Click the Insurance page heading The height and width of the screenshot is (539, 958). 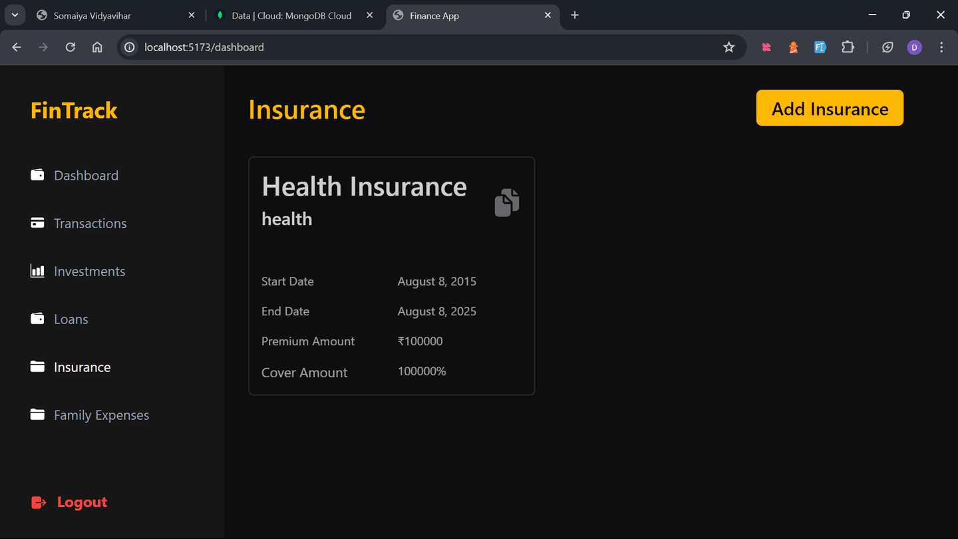307,110
